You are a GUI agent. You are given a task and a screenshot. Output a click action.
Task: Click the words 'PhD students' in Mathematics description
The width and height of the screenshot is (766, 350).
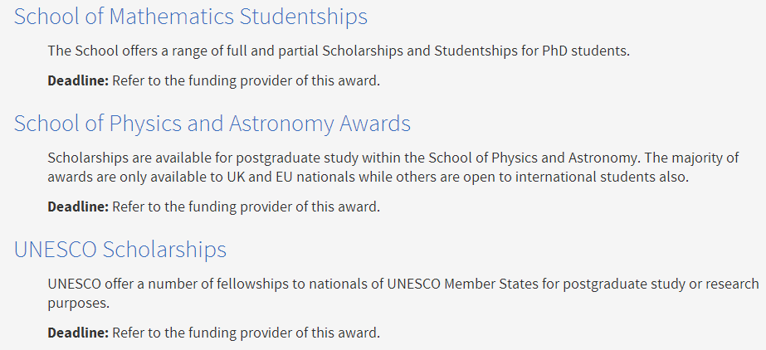click(586, 51)
